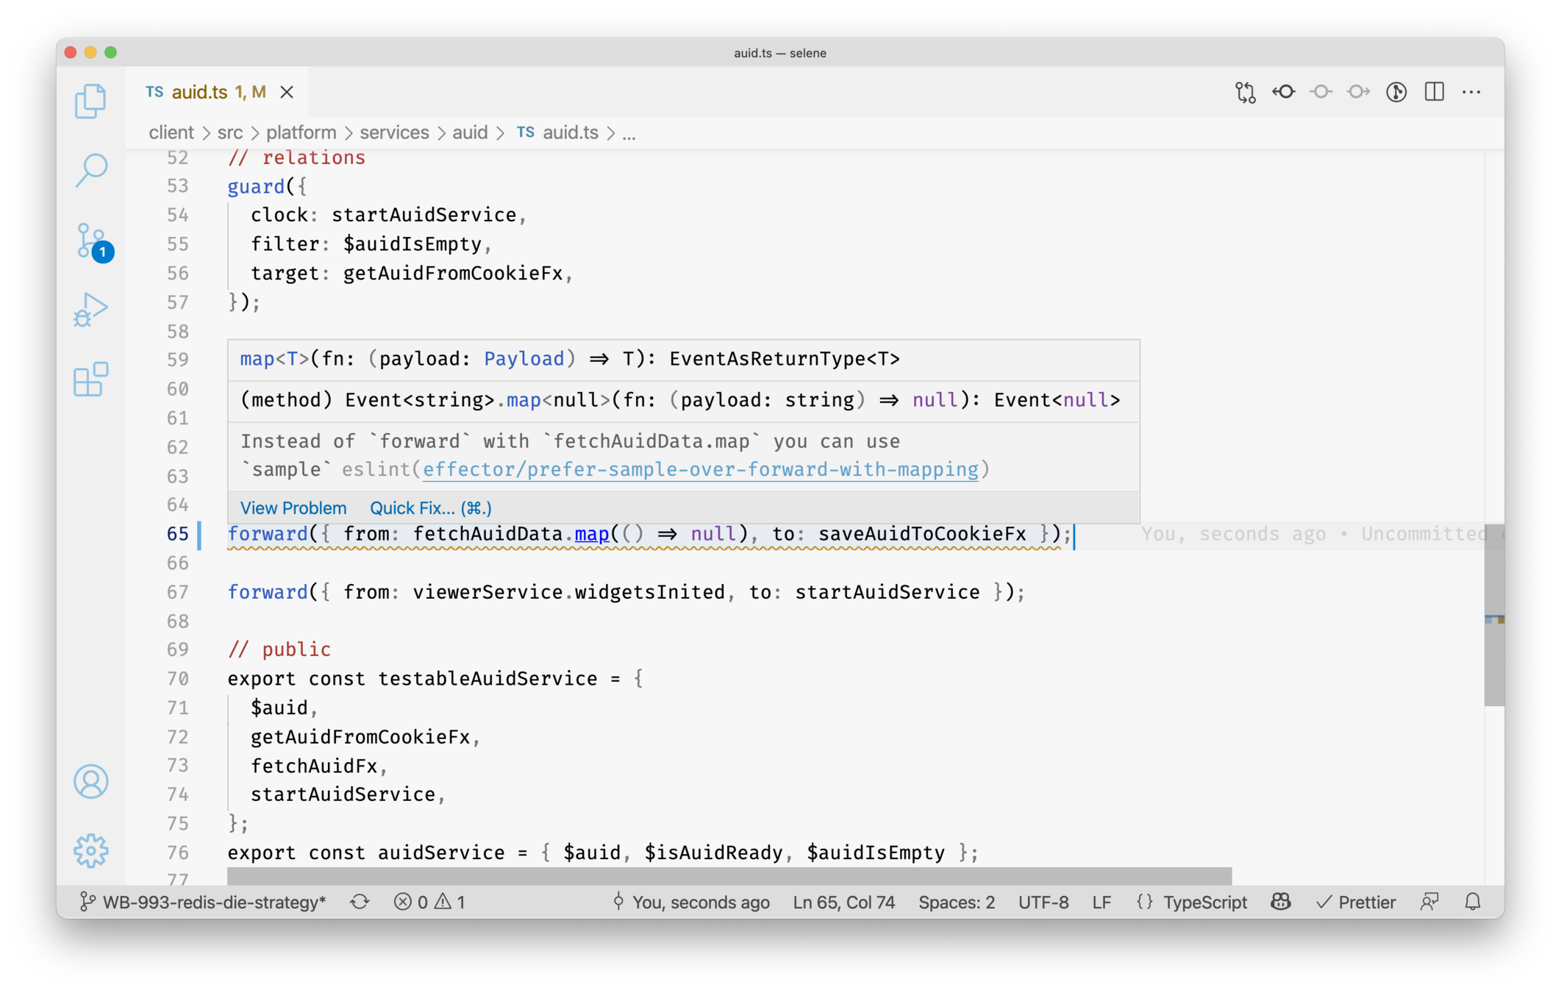Click the Open Changes compare icon
This screenshot has width=1561, height=993.
(1245, 92)
